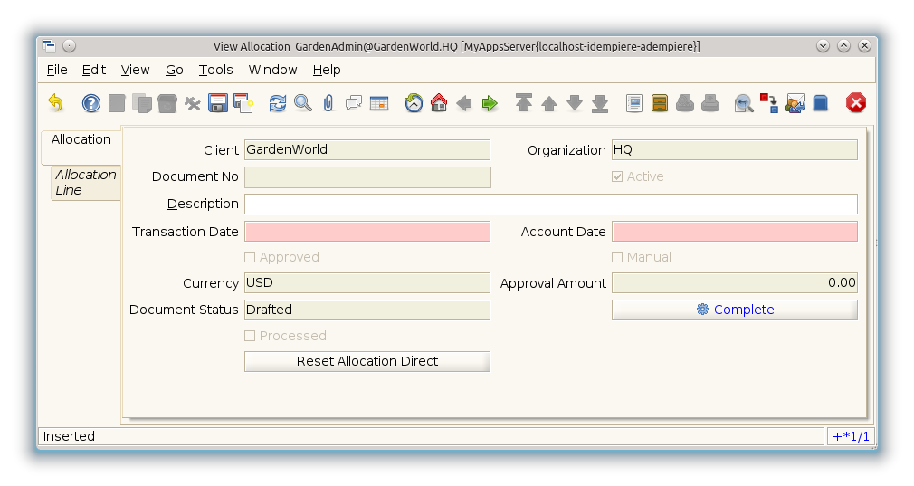Screen dimensions: 914x486
Task: Click the Account Date field
Action: [734, 232]
